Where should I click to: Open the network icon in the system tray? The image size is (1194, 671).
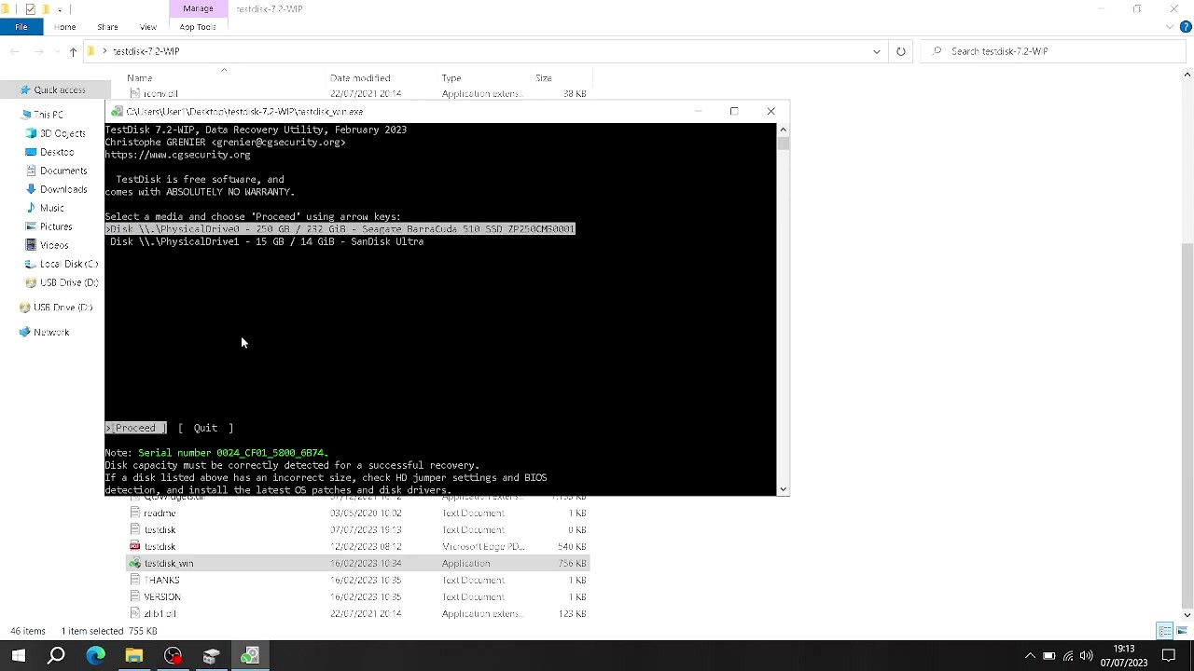coord(1068,656)
